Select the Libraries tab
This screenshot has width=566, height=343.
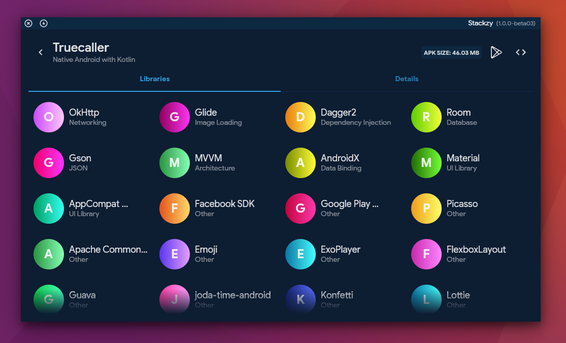(155, 79)
